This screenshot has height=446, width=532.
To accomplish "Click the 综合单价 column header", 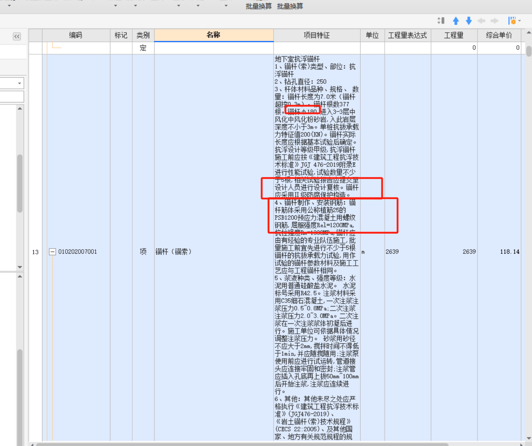I will tap(499, 35).
